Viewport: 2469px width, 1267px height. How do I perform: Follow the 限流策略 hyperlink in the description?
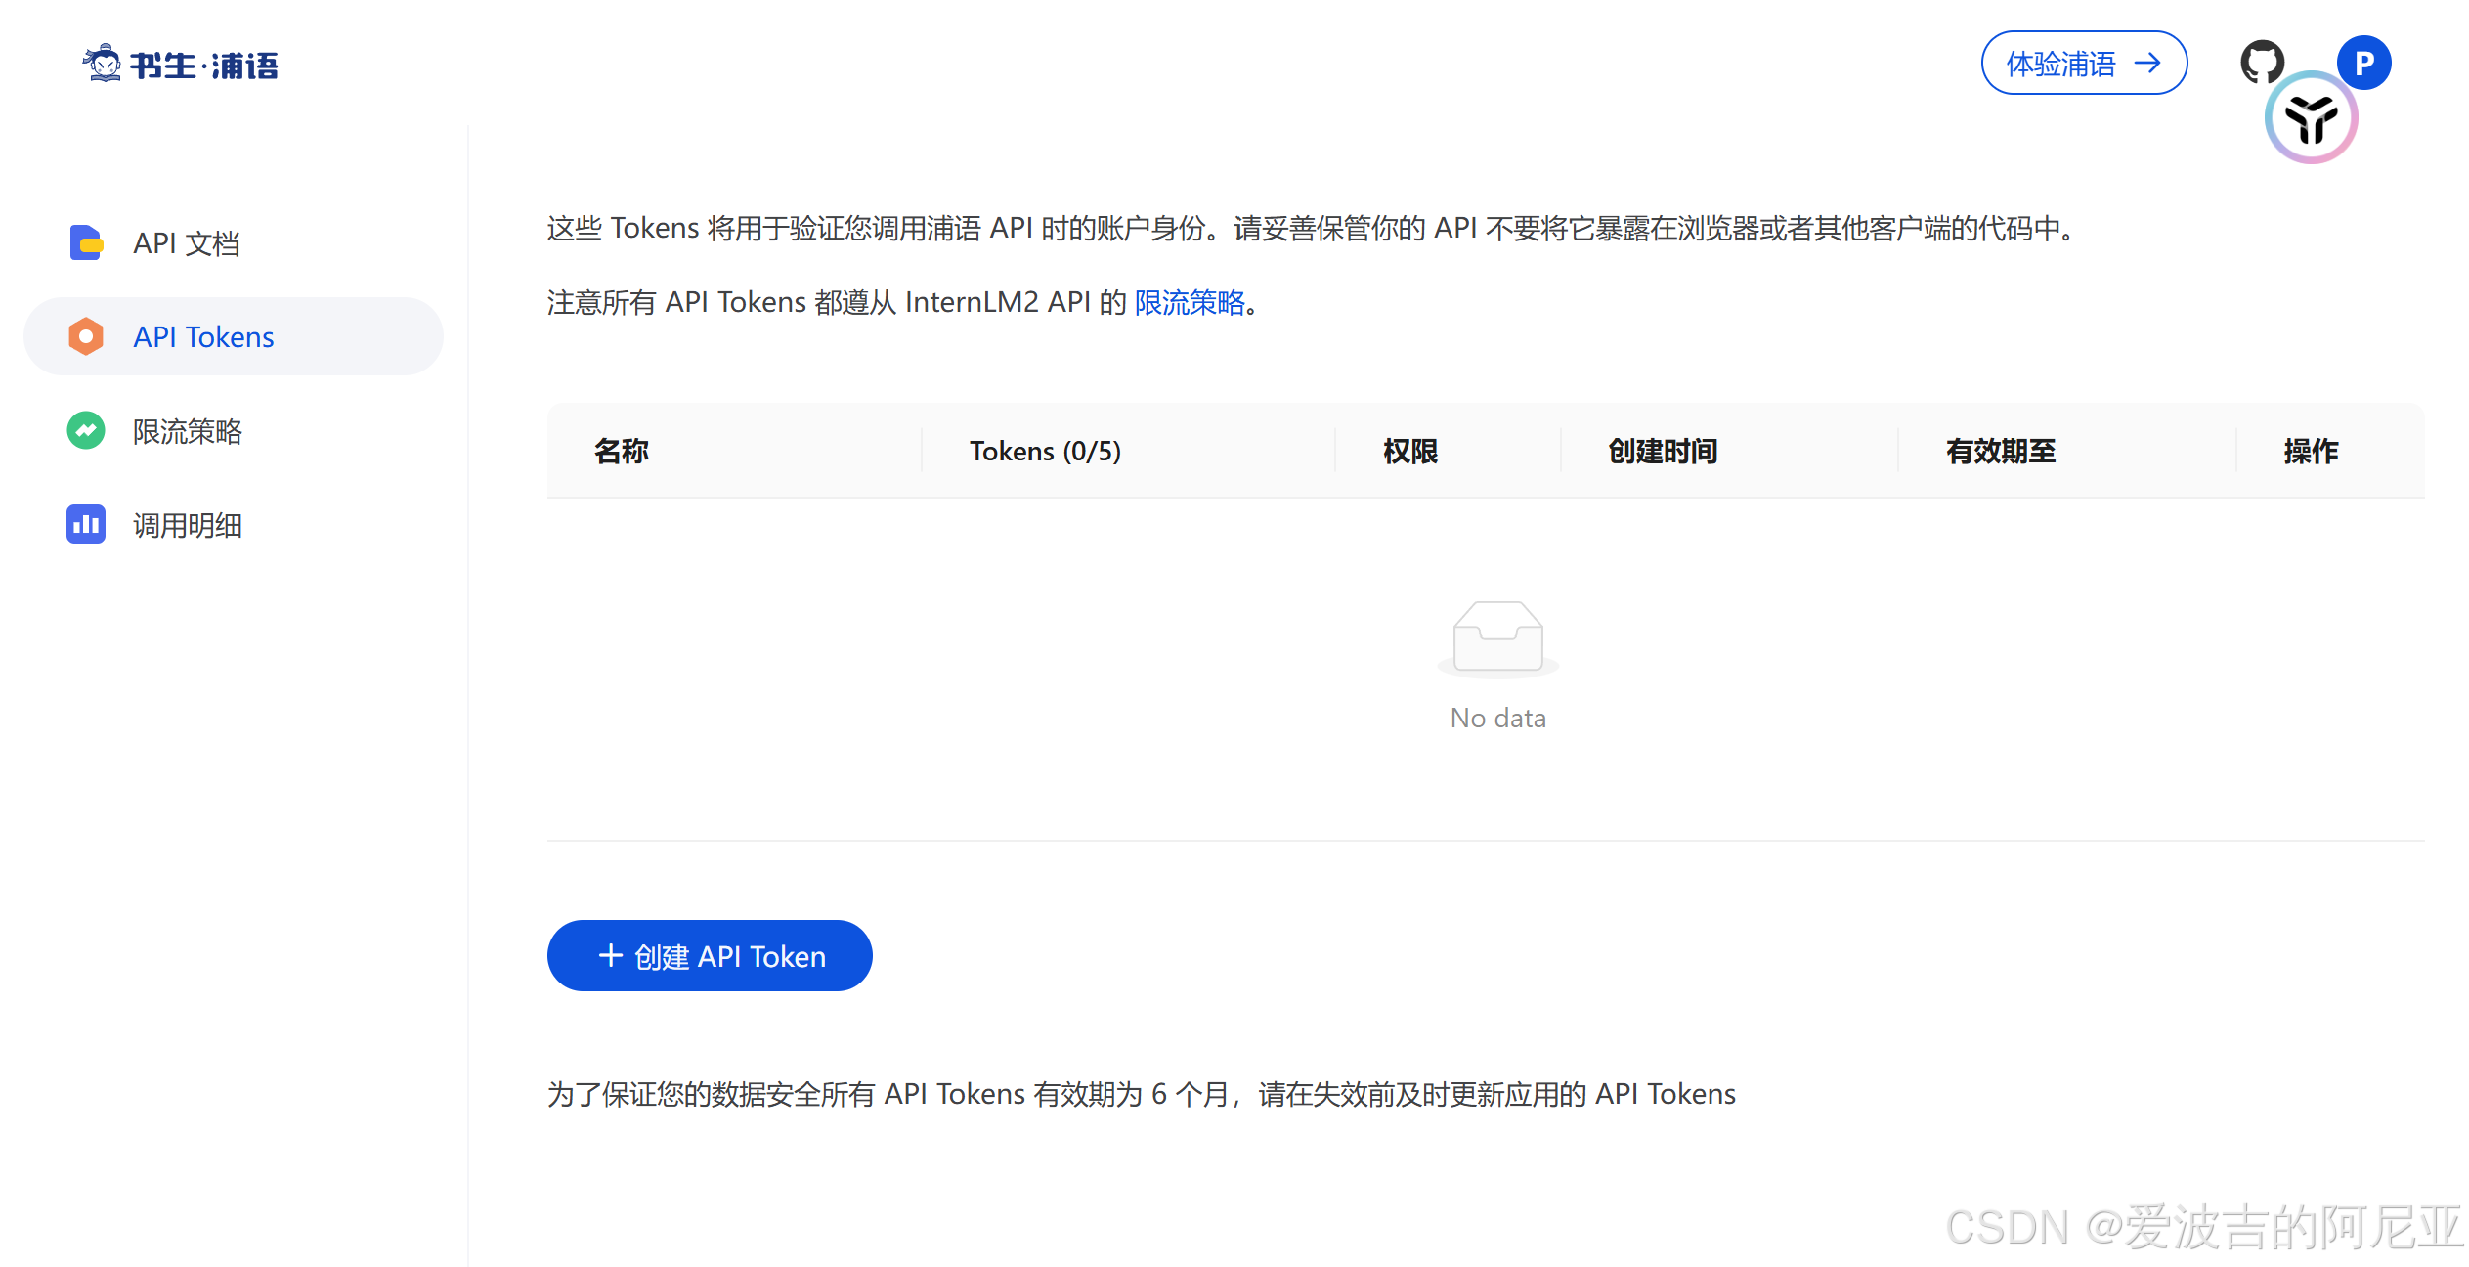(x=1190, y=303)
